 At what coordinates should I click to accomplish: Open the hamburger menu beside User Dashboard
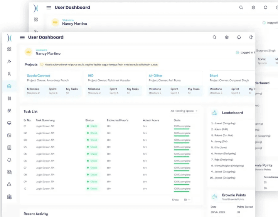click(22, 37)
